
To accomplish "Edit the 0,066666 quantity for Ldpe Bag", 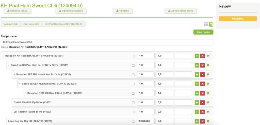I will pos(145,121).
